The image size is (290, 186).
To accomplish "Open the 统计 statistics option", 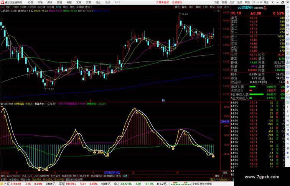I will coord(191,7).
